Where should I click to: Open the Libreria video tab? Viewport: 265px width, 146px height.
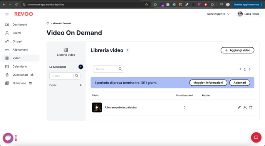tap(66, 52)
